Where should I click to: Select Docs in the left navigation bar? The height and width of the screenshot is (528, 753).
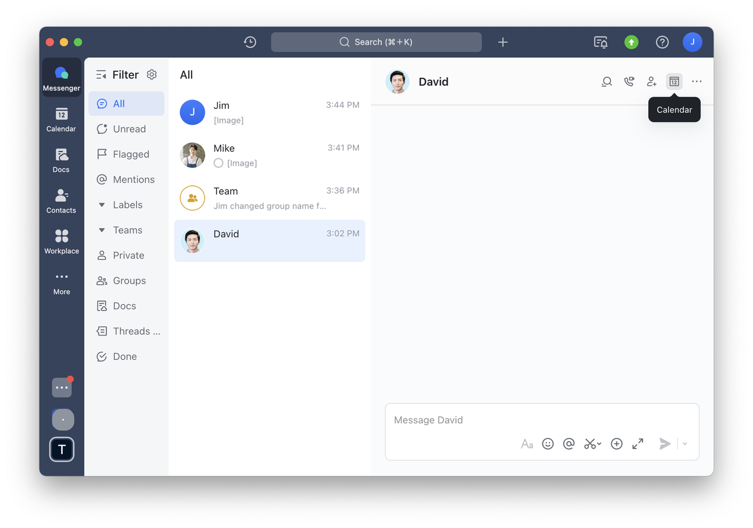[61, 161]
